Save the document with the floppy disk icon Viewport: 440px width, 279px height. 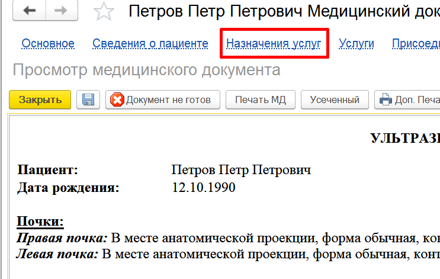pyautogui.click(x=88, y=100)
